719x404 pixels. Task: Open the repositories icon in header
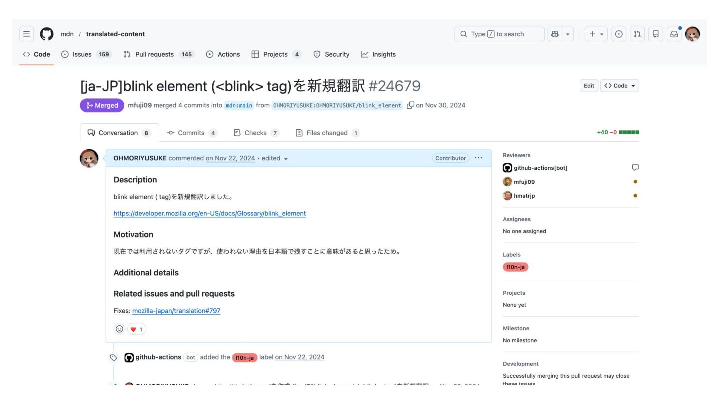[656, 34]
